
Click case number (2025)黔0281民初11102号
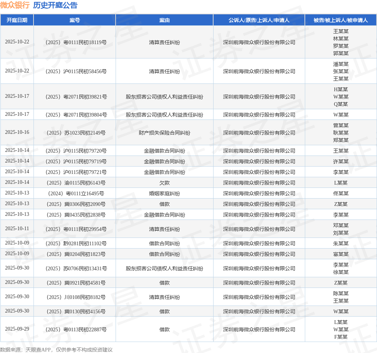76,243
